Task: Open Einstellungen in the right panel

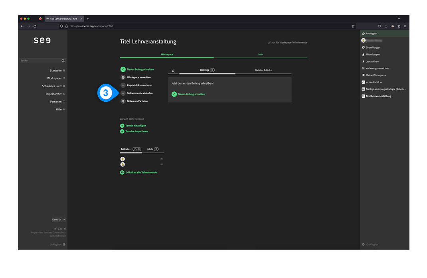Action: [371, 47]
